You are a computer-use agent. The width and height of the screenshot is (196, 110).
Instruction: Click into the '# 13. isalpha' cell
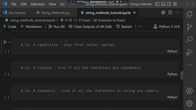pos(95,70)
